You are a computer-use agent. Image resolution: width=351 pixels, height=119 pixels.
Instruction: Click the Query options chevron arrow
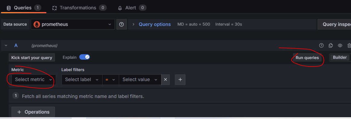click(x=133, y=24)
